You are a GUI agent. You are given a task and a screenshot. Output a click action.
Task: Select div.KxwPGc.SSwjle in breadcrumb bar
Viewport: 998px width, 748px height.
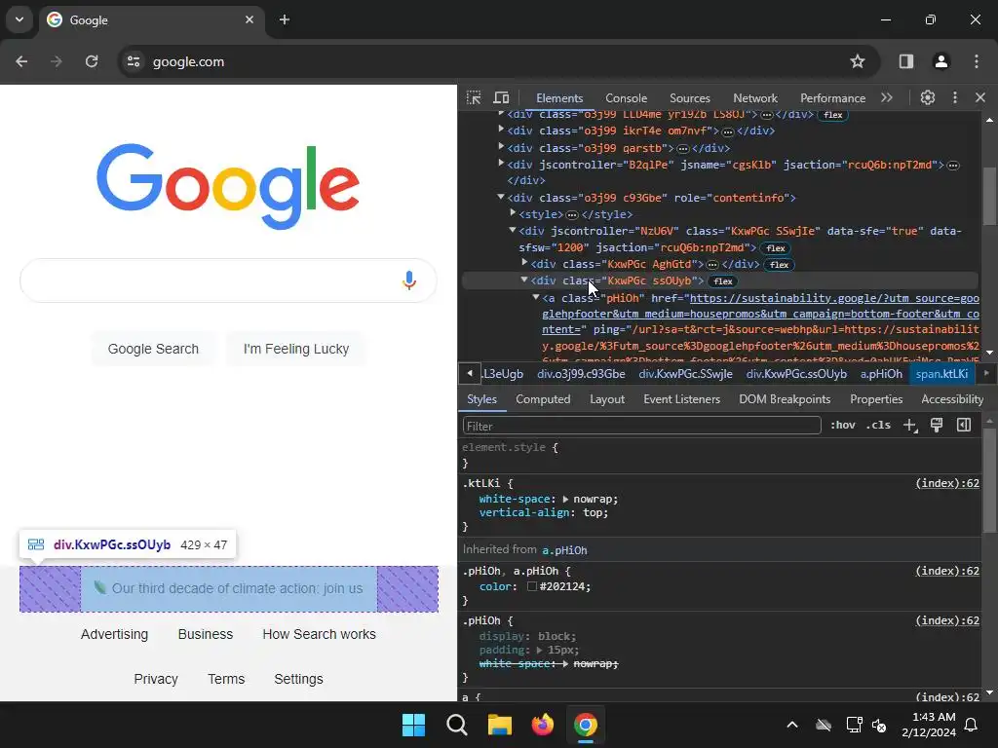685,374
